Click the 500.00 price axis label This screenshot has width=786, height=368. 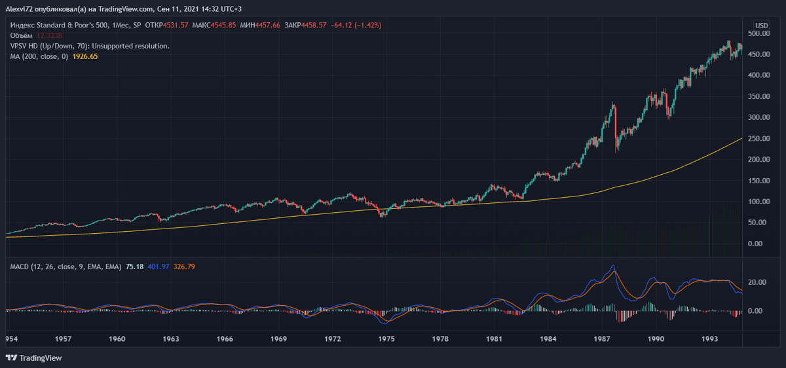tap(758, 33)
